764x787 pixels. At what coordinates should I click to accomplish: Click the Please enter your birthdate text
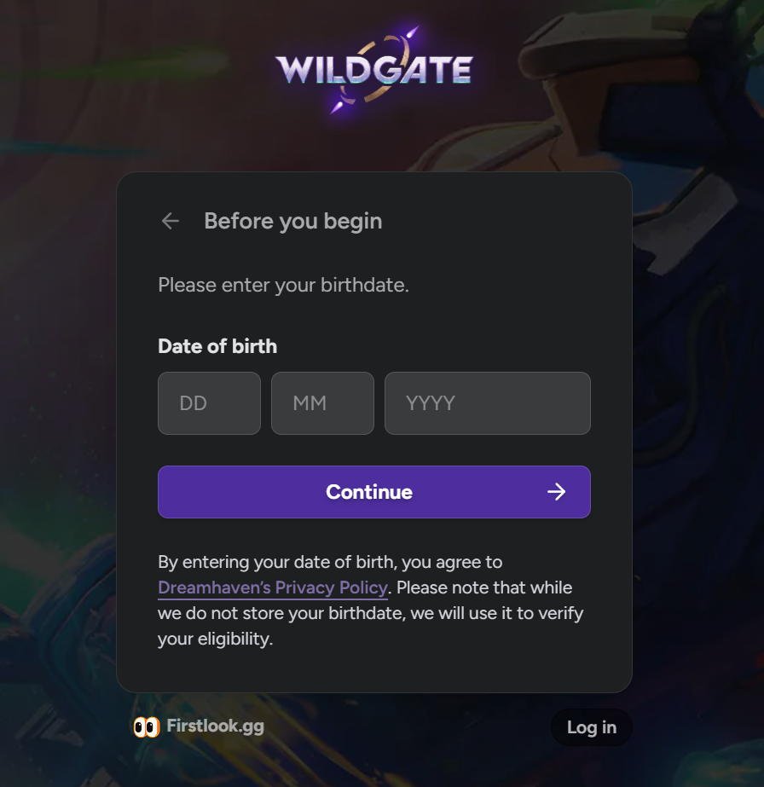point(284,285)
